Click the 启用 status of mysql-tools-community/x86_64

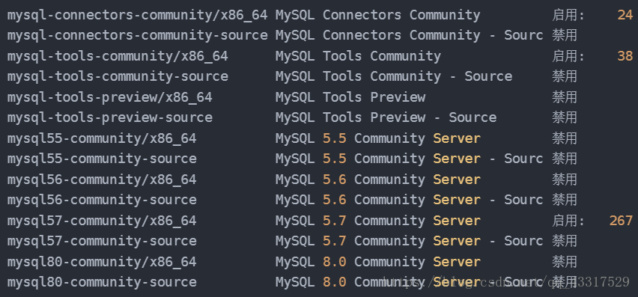pos(568,56)
